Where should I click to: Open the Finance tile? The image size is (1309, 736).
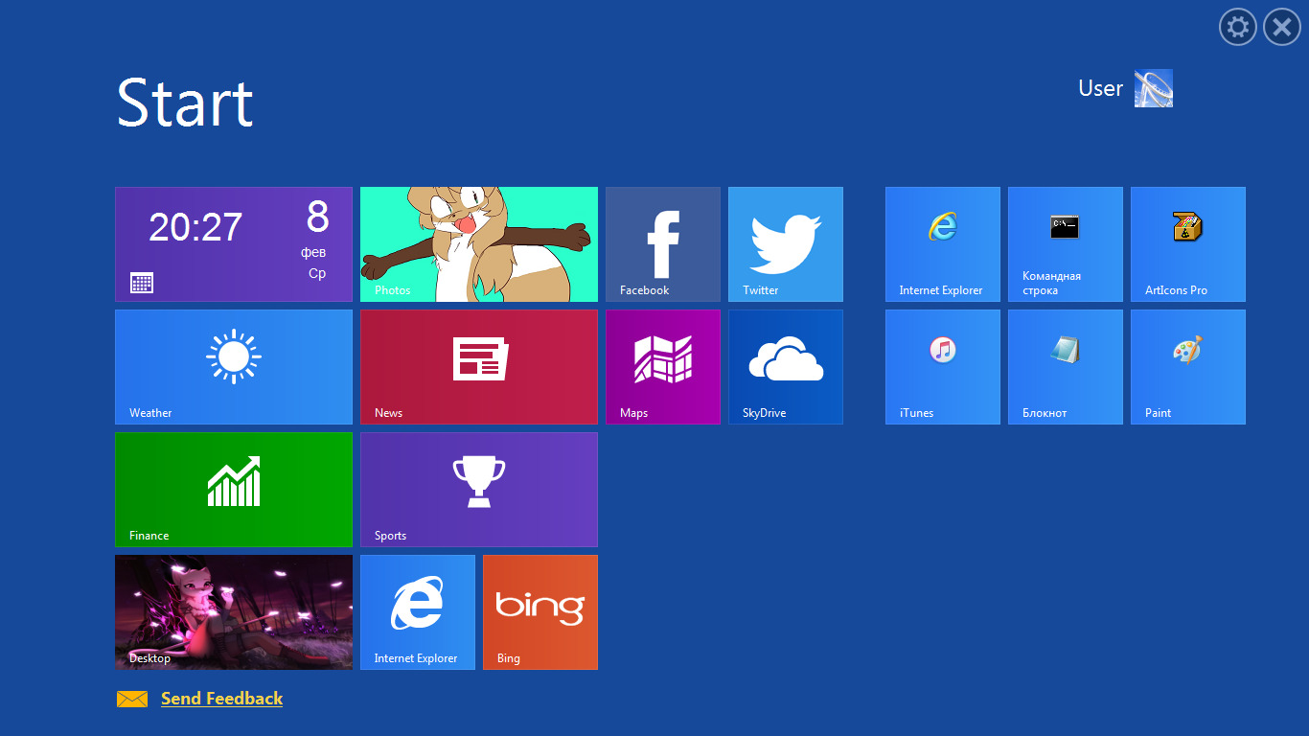pos(234,490)
